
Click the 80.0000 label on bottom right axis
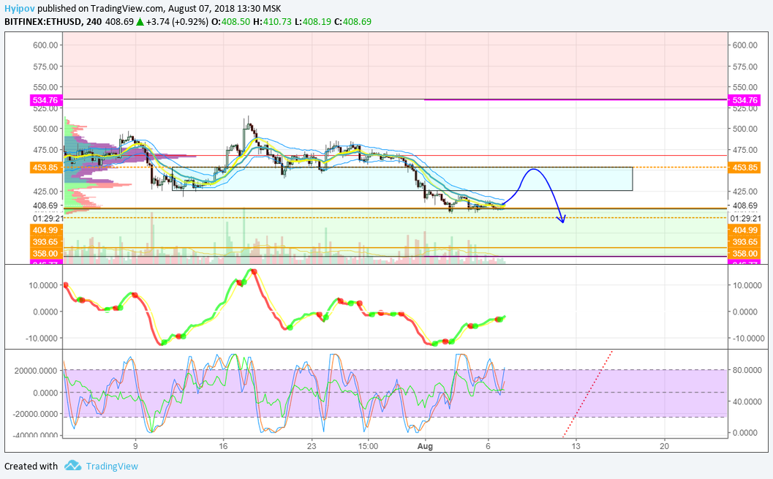745,371
